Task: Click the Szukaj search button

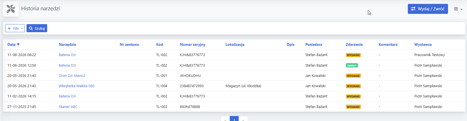Action: coord(37,28)
